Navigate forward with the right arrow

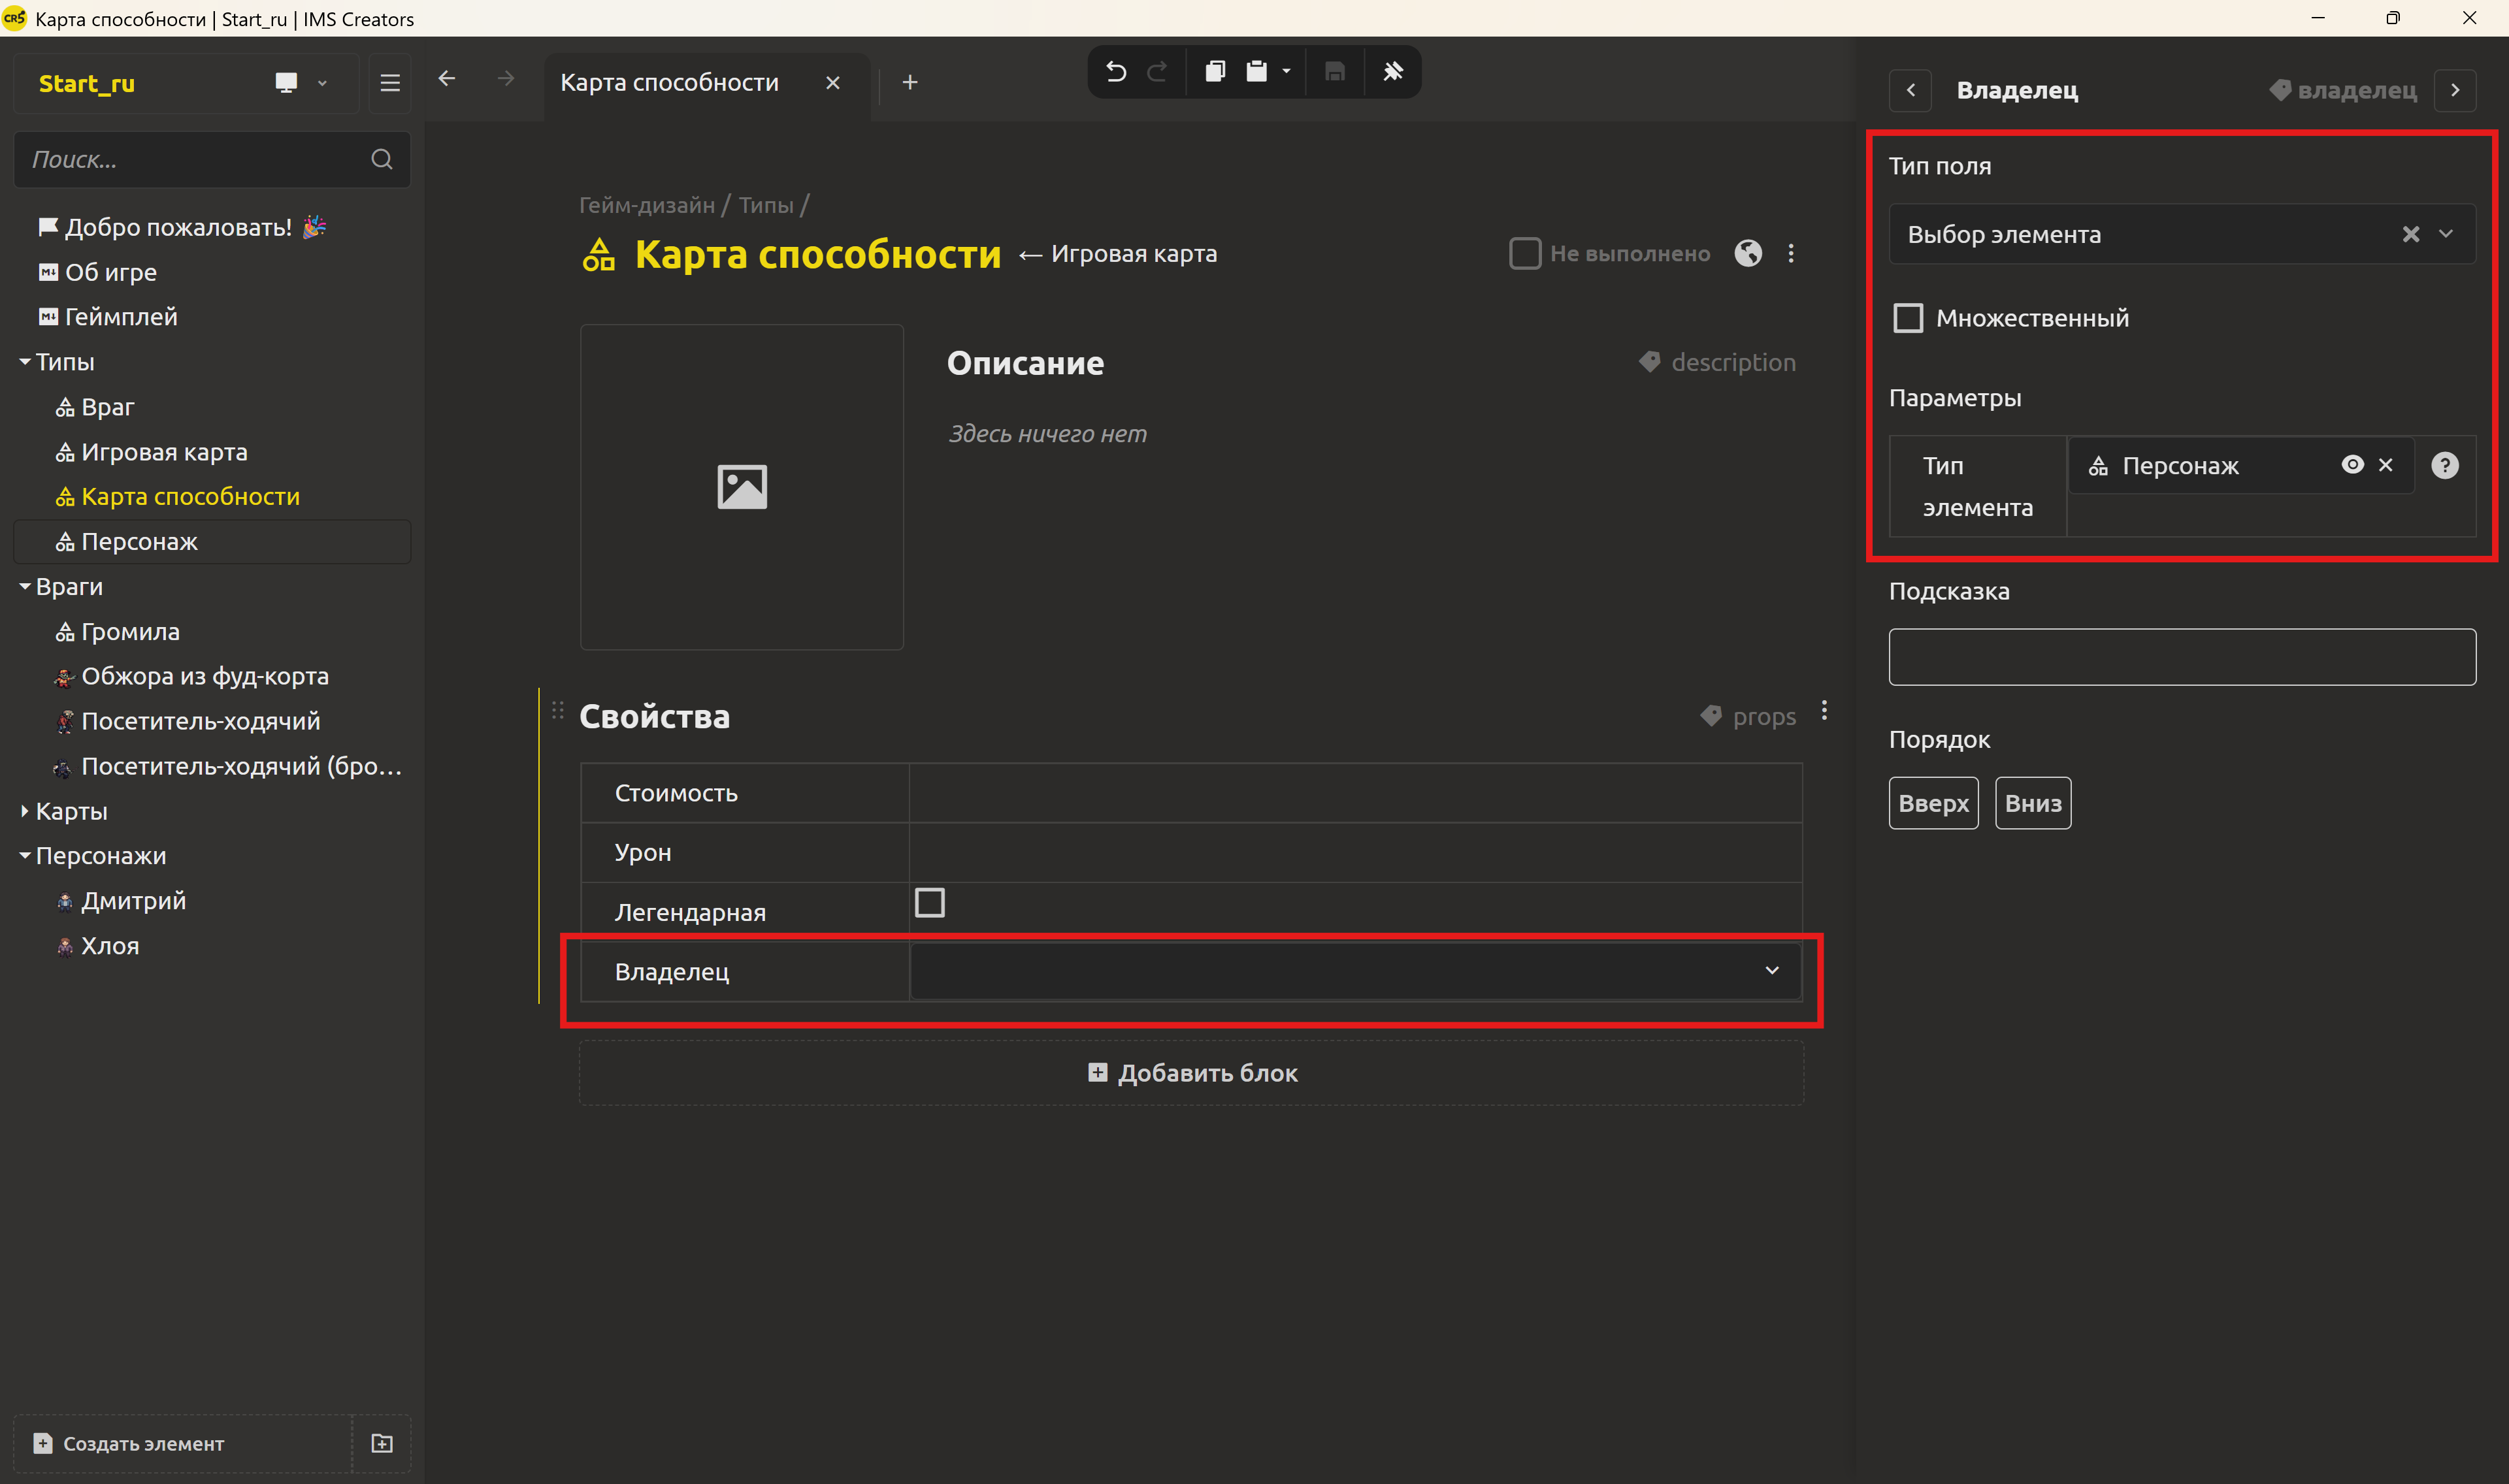(x=506, y=78)
